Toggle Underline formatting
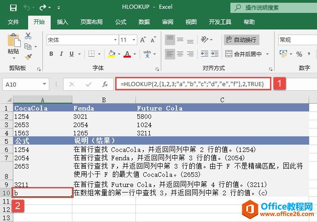The image size is (317, 222). coord(71,54)
